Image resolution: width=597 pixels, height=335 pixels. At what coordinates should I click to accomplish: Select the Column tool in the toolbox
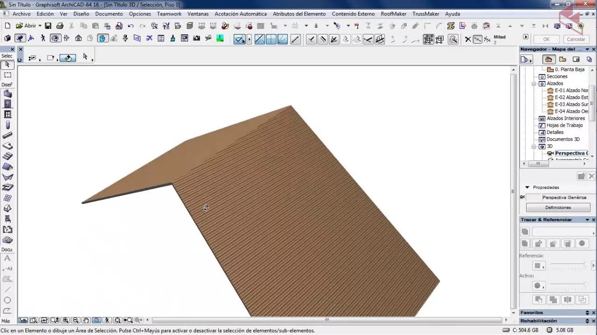pos(7,125)
